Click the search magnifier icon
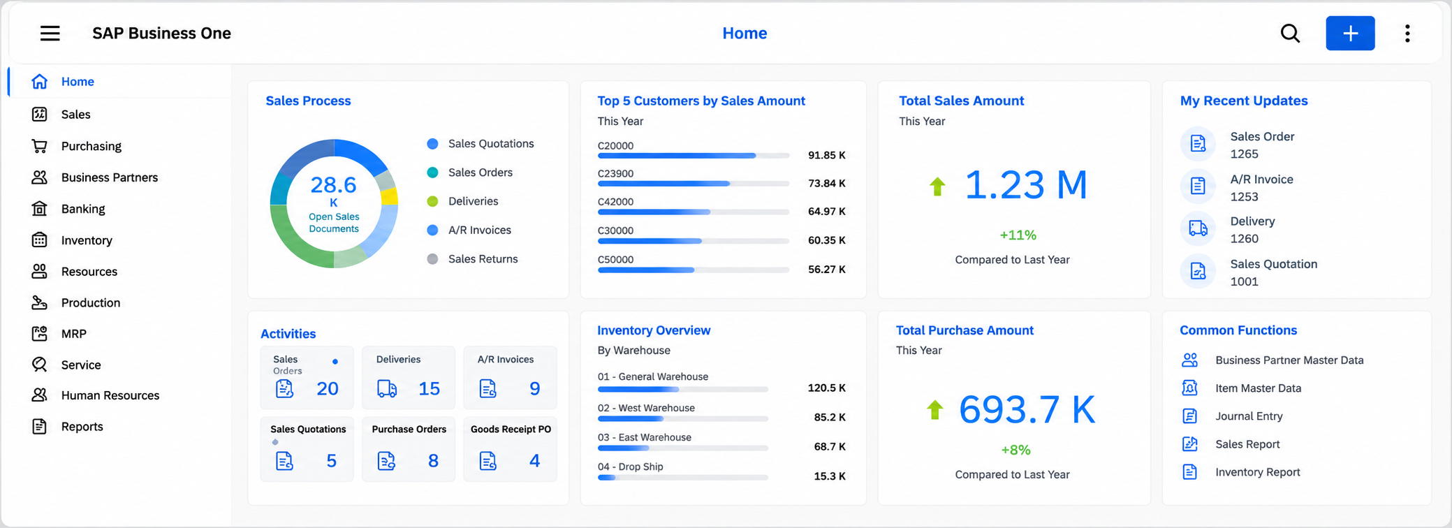The image size is (1452, 528). (x=1290, y=33)
